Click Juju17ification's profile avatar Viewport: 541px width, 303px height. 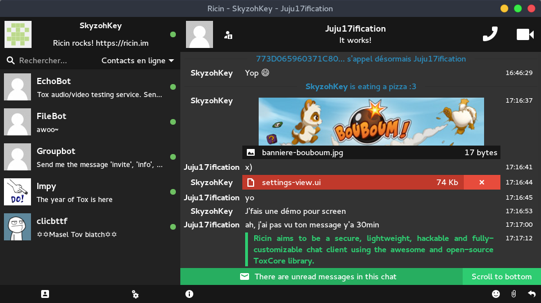[199, 34]
